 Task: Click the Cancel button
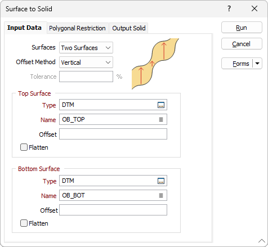point(242,44)
